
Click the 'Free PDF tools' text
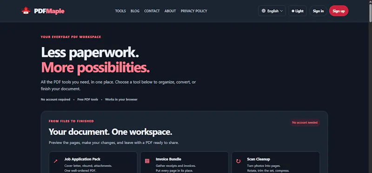(x=87, y=100)
